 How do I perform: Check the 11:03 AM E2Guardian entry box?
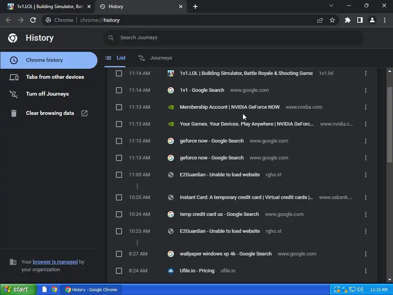[119, 175]
